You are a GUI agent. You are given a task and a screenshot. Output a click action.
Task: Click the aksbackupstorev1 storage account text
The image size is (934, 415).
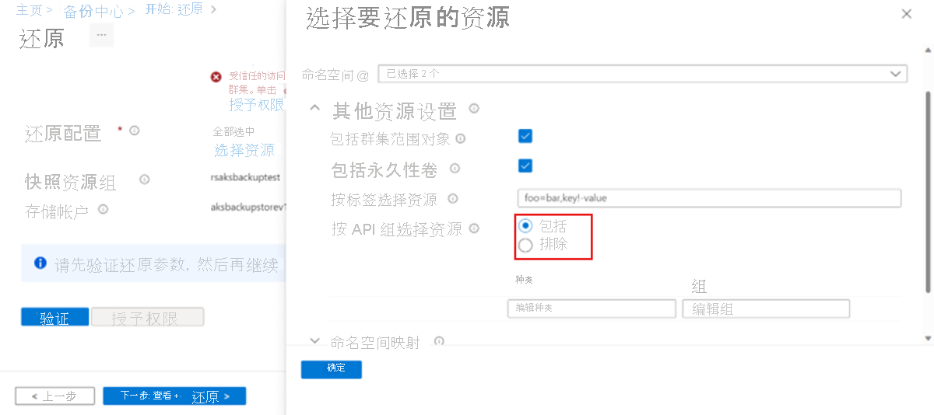pos(249,207)
